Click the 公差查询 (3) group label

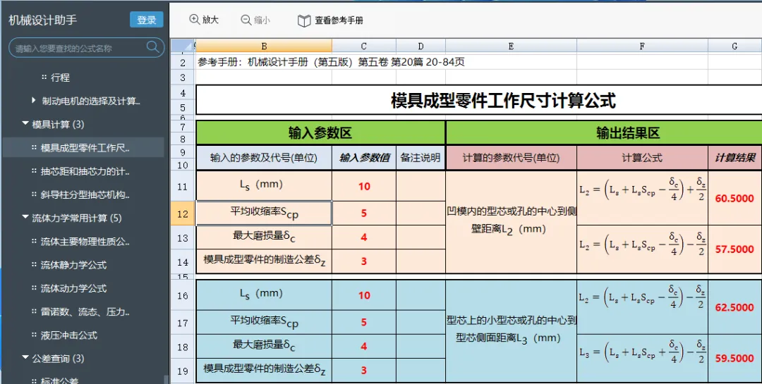click(58, 358)
